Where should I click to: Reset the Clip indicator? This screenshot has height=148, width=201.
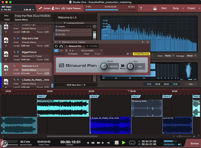pyautogui.click(x=191, y=84)
